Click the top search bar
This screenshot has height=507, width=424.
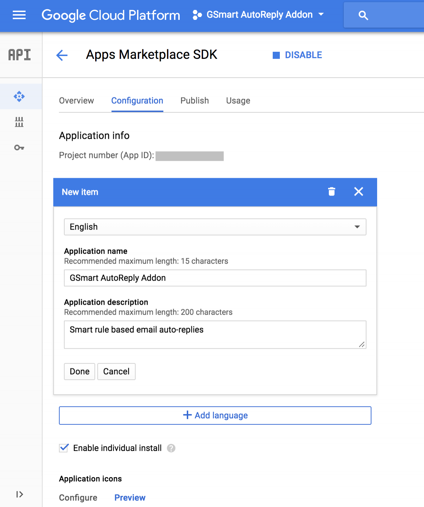[384, 15]
